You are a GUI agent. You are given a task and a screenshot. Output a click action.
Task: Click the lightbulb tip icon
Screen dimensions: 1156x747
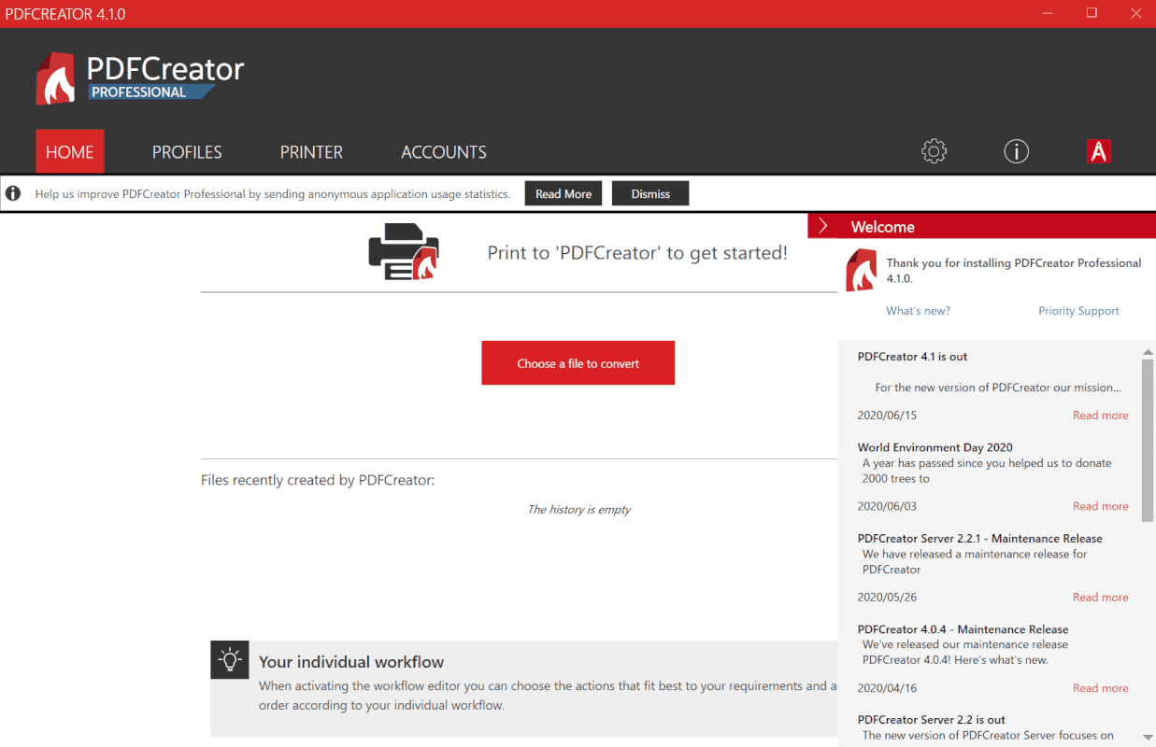coord(229,659)
